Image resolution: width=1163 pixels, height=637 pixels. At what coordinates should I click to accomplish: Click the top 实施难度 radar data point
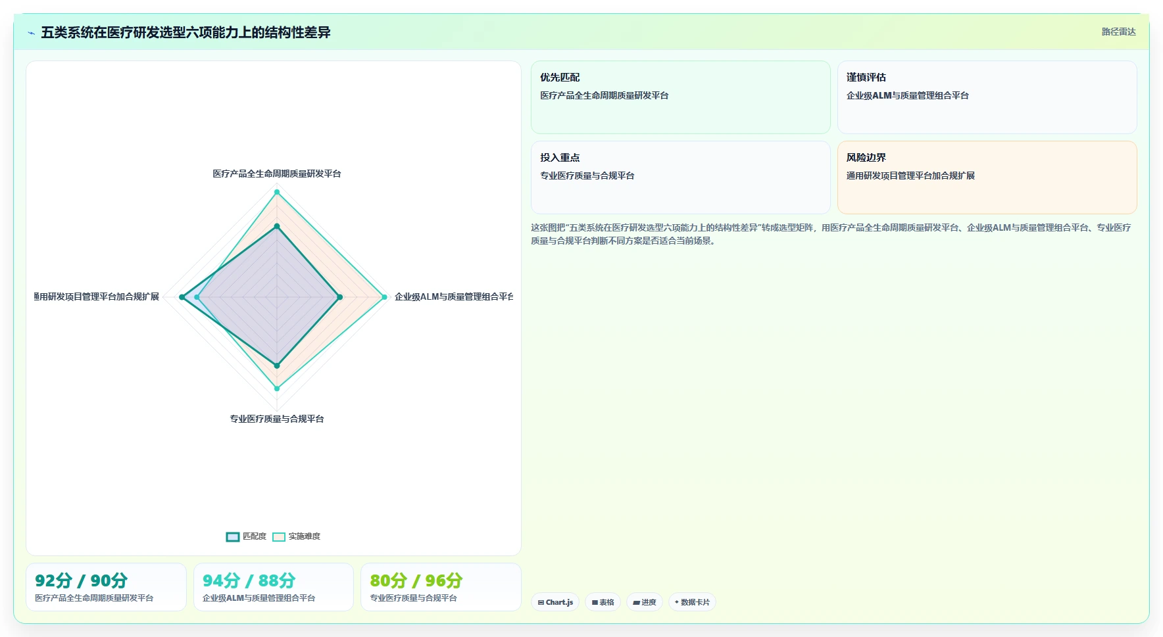[277, 192]
